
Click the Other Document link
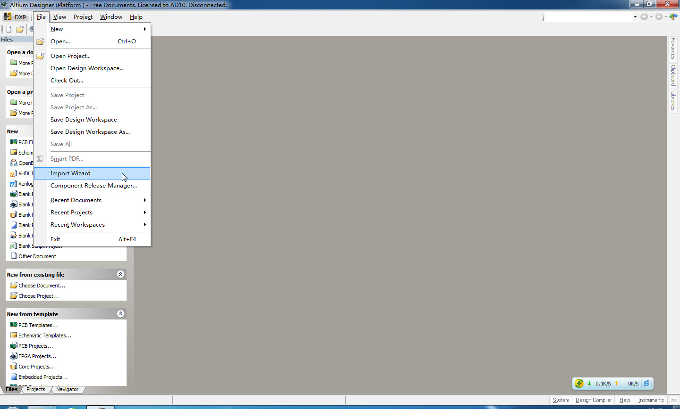click(x=37, y=256)
